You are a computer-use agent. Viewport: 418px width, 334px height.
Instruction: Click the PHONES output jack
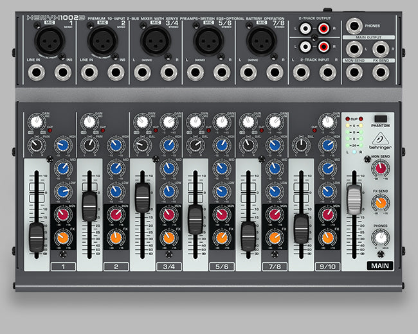pyautogui.click(x=354, y=27)
